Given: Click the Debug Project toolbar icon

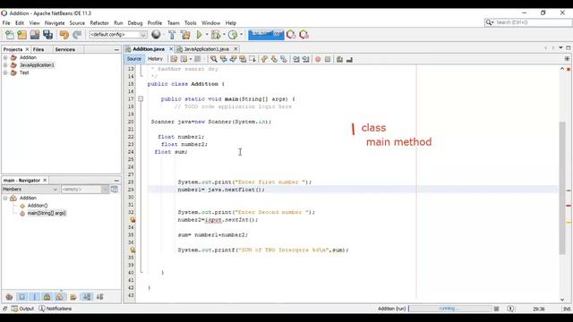Looking at the screenshot, I should point(216,35).
